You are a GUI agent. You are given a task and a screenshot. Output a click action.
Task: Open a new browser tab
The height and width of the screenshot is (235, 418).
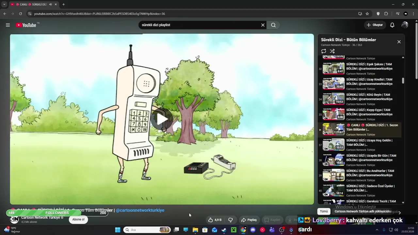click(x=63, y=5)
